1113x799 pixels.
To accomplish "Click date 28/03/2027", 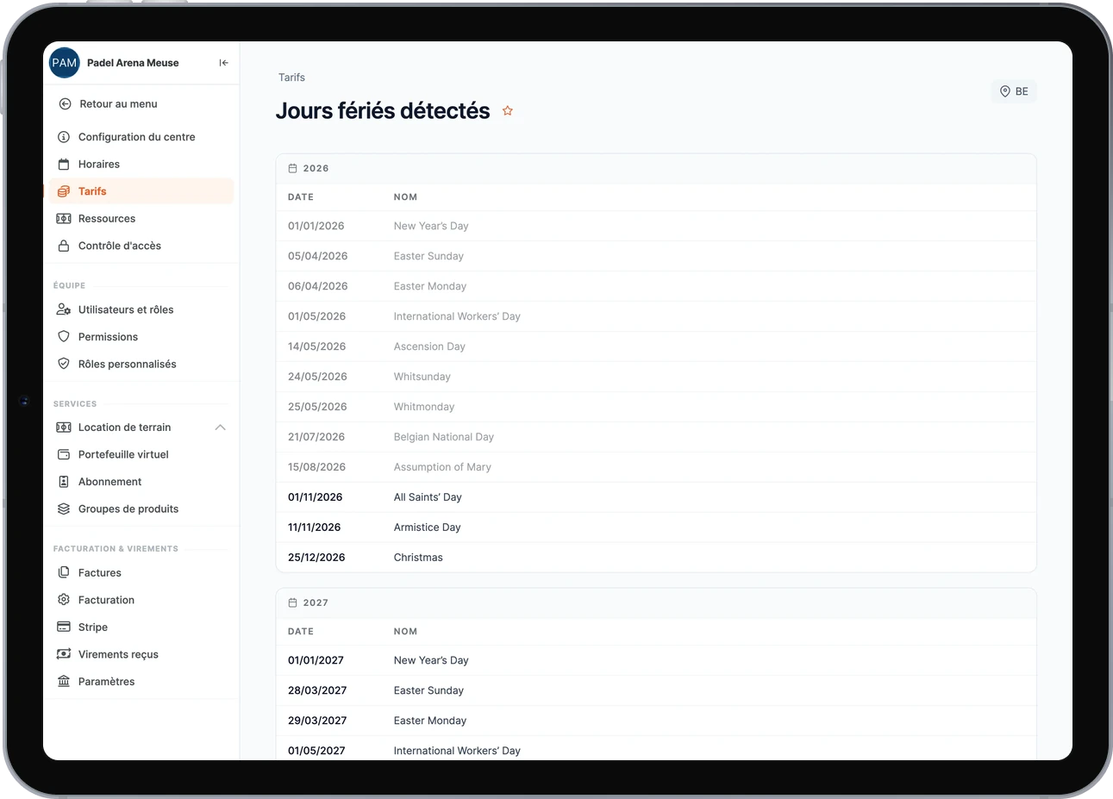I will click(x=317, y=690).
